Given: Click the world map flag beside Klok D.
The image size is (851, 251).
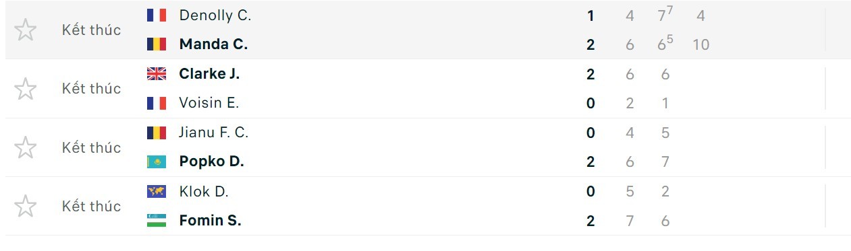Looking at the screenshot, I should (x=157, y=191).
